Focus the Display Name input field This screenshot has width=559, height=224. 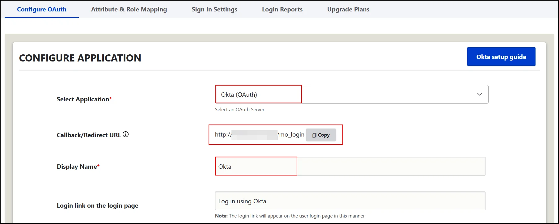[350, 166]
